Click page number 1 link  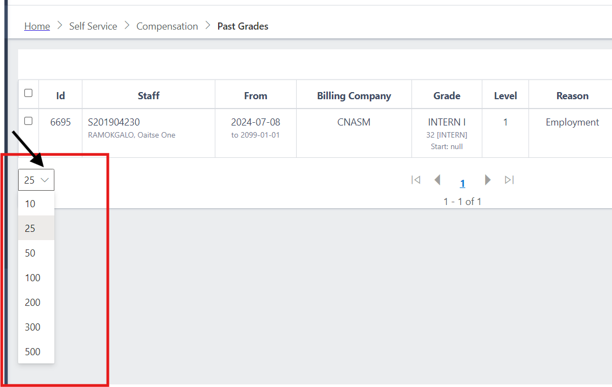pyautogui.click(x=463, y=184)
